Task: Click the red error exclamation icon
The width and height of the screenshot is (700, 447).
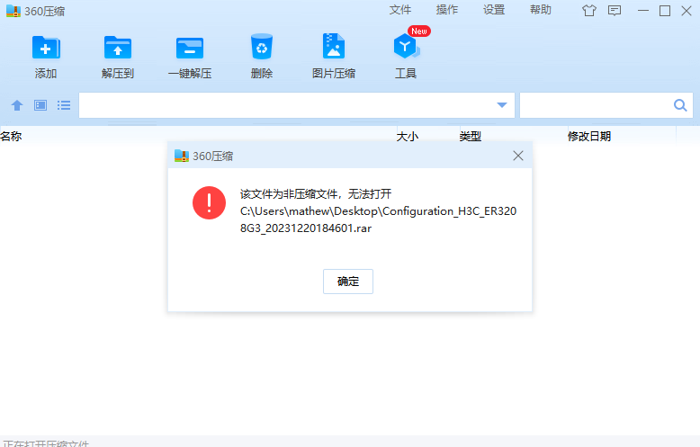Action: 209,202
